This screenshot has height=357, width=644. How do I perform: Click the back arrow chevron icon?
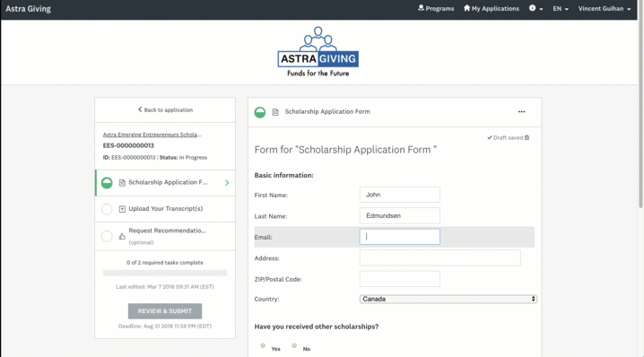(140, 109)
